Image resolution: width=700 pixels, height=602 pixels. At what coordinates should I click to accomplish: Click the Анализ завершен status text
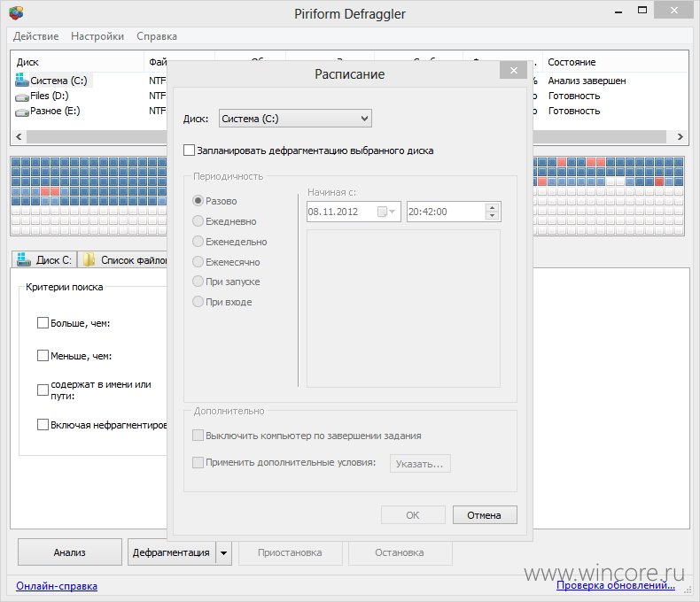587,81
